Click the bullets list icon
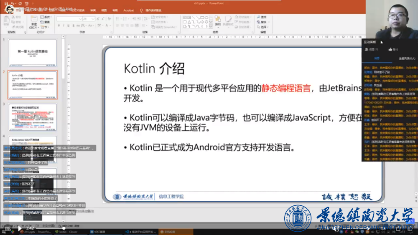This screenshot has height=235, width=418. click(118, 19)
